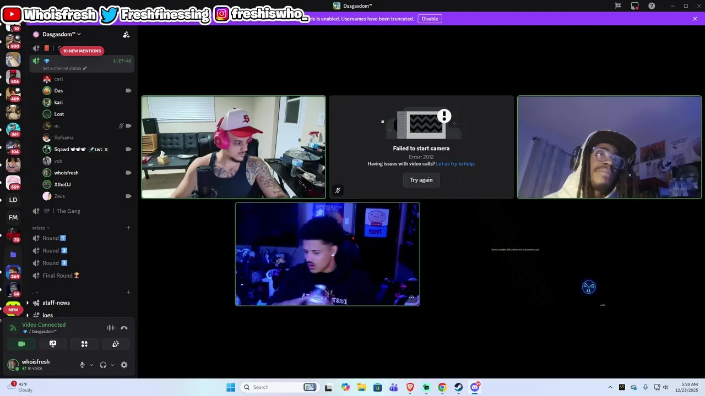
Task: Open the Dasgasdom server dropdown menu
Action: pyautogui.click(x=61, y=35)
